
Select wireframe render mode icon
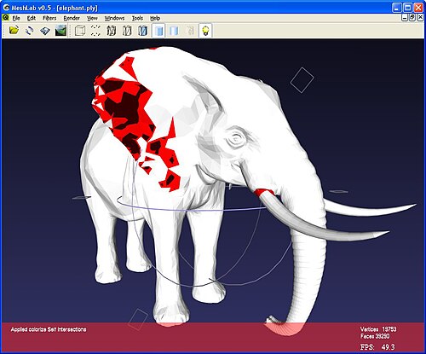[112, 30]
